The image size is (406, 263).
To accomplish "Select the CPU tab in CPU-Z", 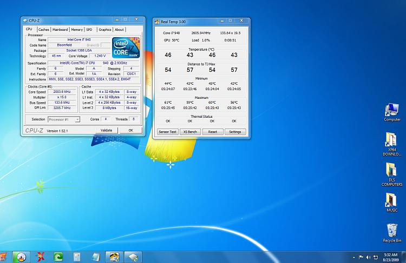I will point(29,29).
